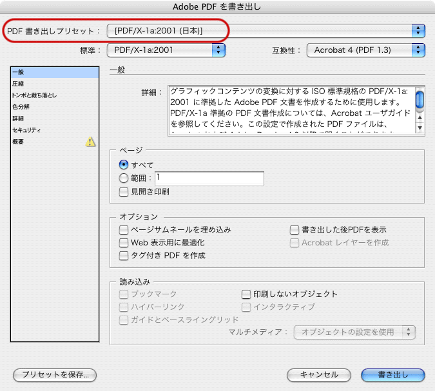Click the 書き出し export button
Viewport: 435px width, 391px height.
tap(393, 375)
